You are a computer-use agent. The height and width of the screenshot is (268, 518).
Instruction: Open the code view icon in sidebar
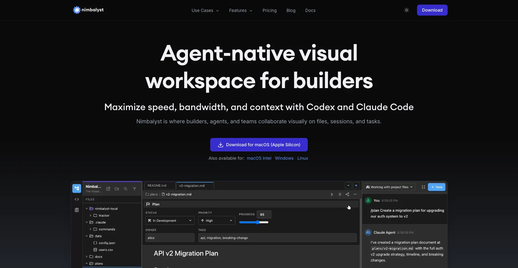[x=77, y=199]
